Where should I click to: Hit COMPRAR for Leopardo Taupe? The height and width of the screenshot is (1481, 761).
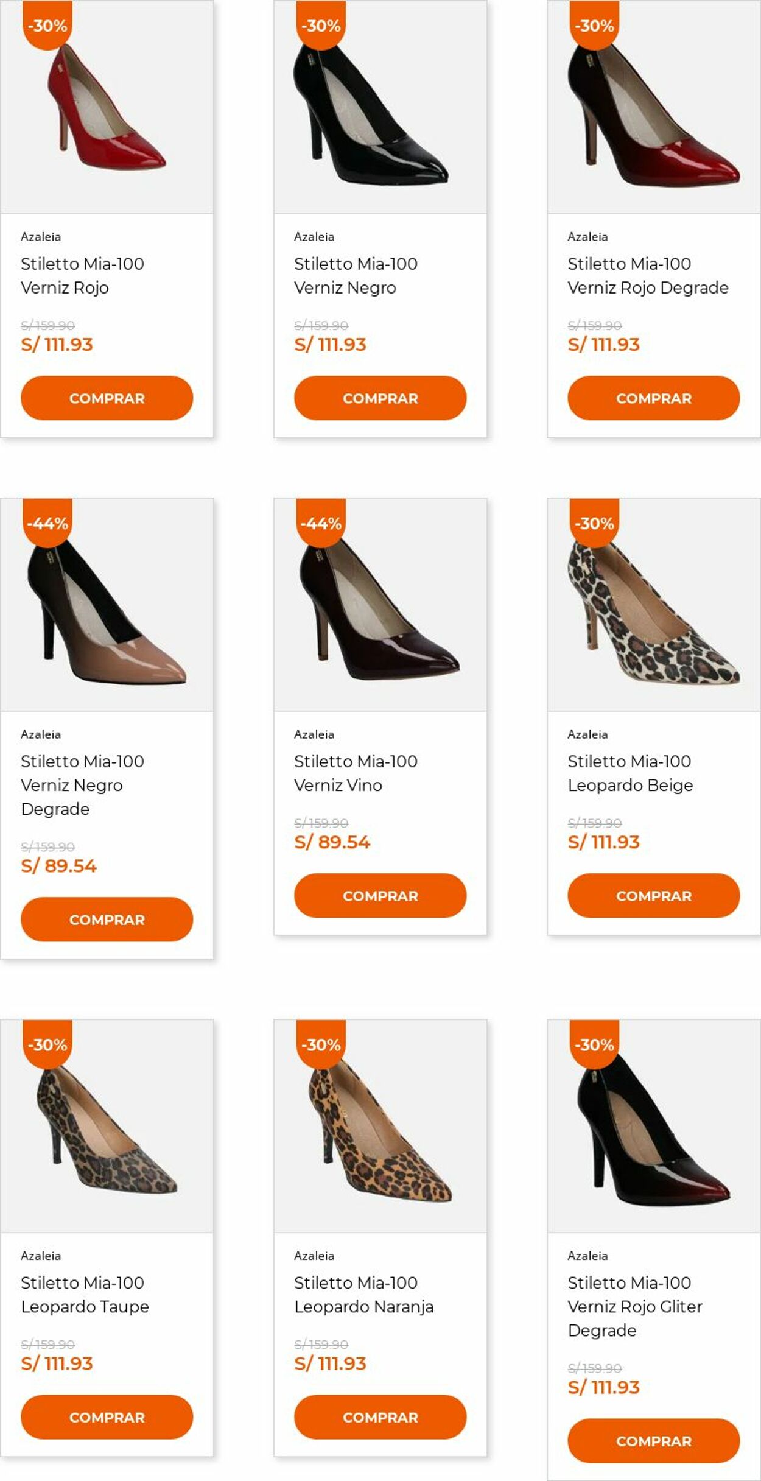pyautogui.click(x=107, y=1417)
